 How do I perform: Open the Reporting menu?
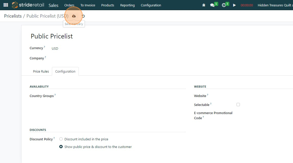pos(127,5)
